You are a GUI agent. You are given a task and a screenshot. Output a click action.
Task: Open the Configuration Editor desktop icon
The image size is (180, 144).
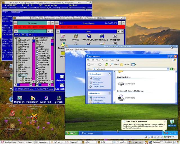12,114
